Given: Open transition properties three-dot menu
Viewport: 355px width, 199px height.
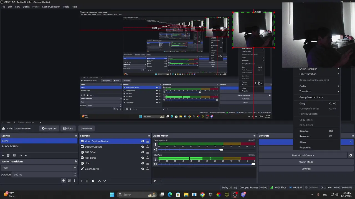Looking at the screenshot, I should [x=75, y=180].
